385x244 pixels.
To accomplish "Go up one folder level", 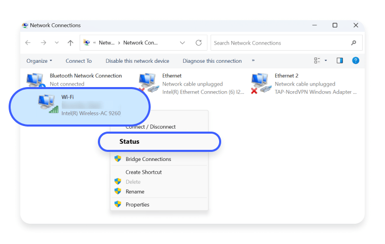I will (x=71, y=43).
